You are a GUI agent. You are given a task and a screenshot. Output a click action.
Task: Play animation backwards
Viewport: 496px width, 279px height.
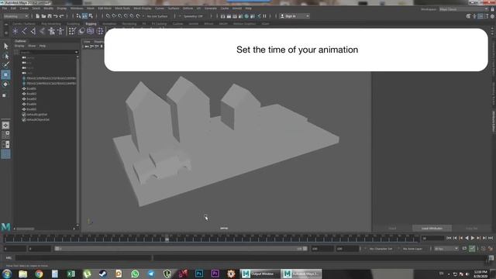[x=467, y=238]
